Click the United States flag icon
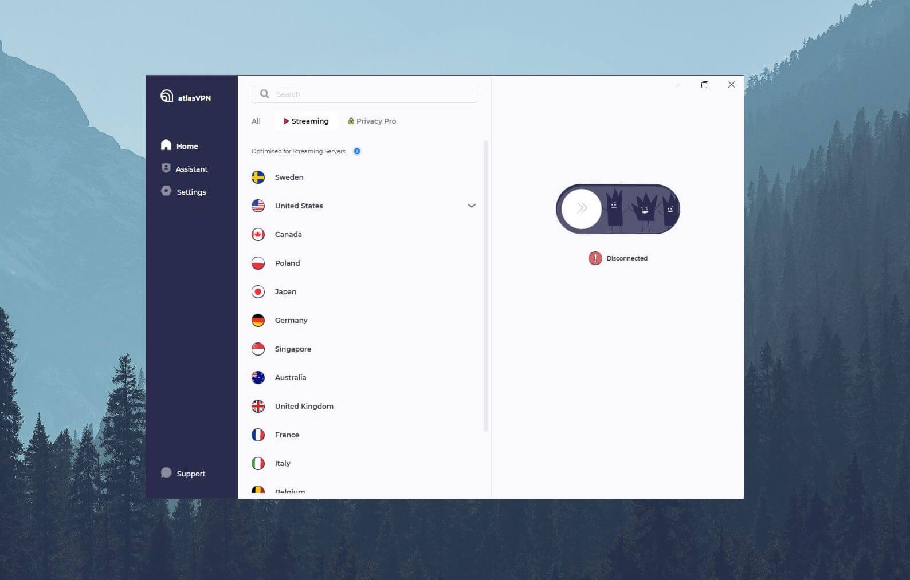This screenshot has width=910, height=580. tap(258, 206)
